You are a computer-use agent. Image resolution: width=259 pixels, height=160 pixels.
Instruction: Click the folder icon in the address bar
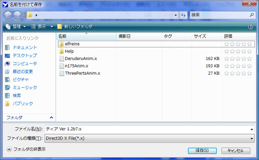tap(30, 15)
